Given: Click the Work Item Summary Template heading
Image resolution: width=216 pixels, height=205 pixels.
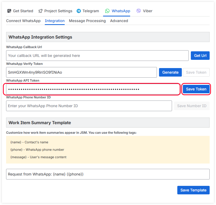Looking at the screenshot, I should pyautogui.click(x=40, y=123).
